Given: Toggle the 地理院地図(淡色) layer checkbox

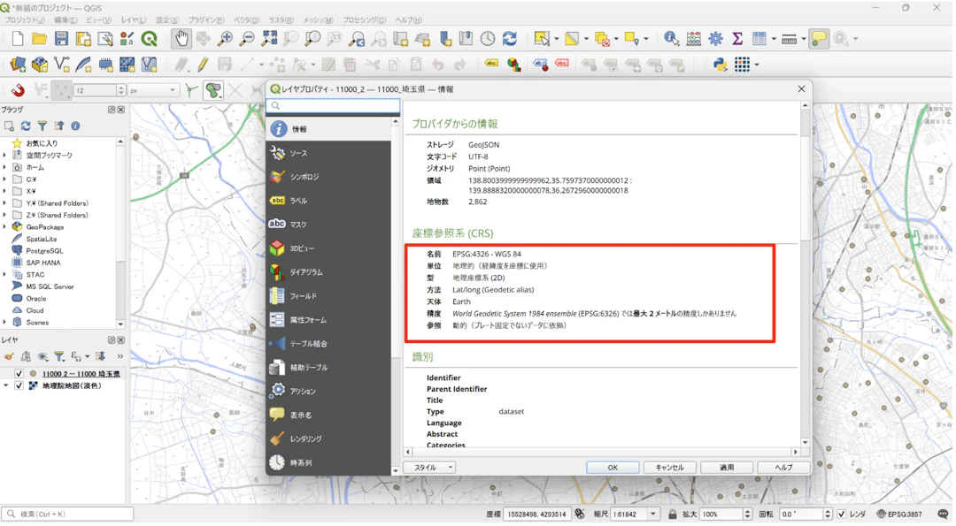Looking at the screenshot, I should click(x=19, y=386).
